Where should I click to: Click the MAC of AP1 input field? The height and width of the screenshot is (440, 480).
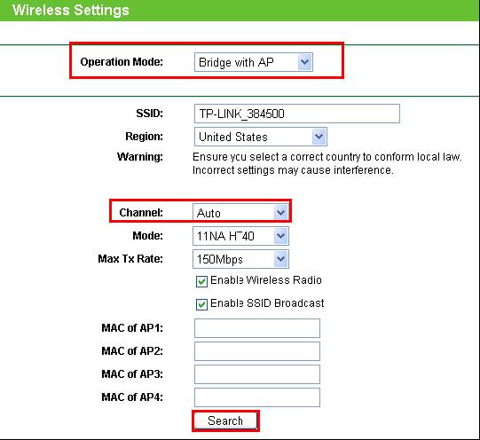click(x=257, y=328)
